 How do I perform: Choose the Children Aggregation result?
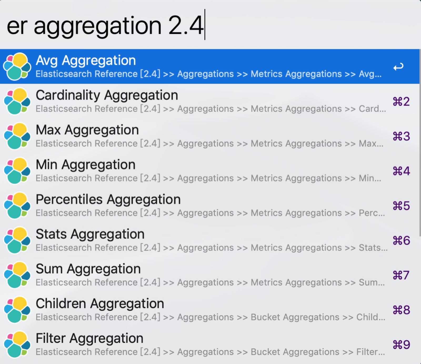pos(210,310)
